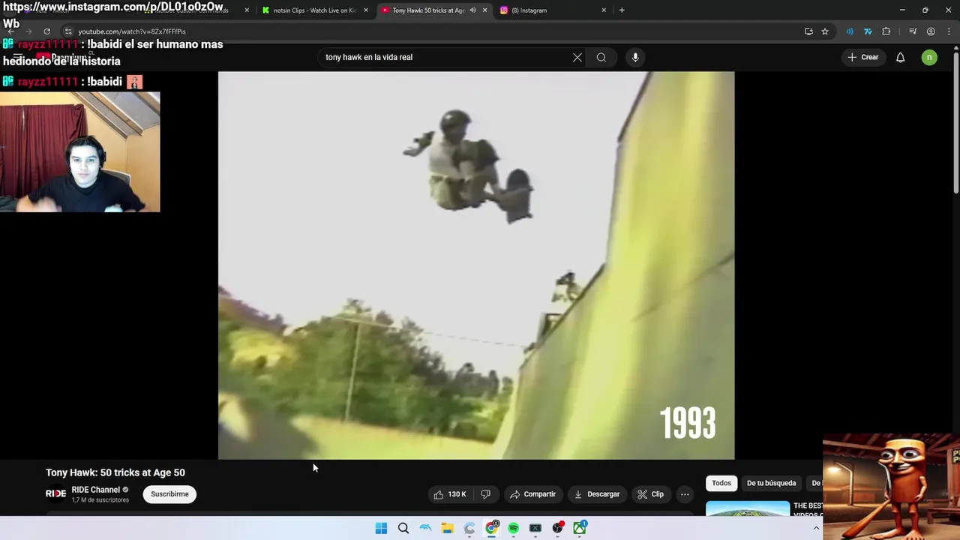Viewport: 960px width, 540px height.
Task: Show hidden system tray icons chevron
Action: coord(816,528)
